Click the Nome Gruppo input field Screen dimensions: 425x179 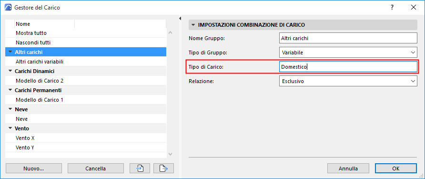click(x=348, y=38)
